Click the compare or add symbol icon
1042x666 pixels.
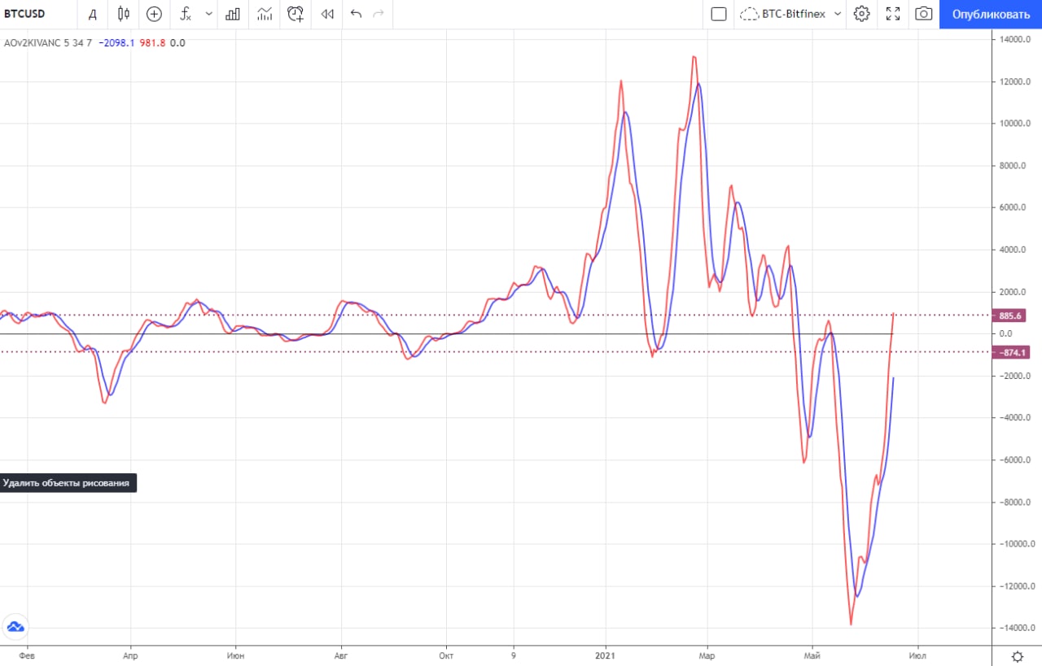point(154,14)
